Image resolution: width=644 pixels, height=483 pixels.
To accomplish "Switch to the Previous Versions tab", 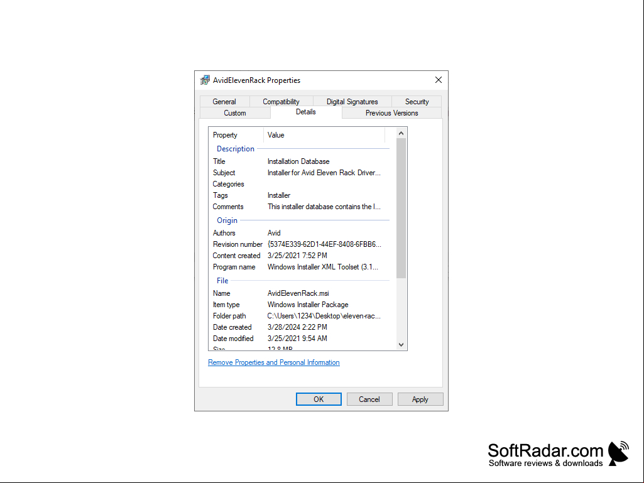I will pyautogui.click(x=392, y=113).
